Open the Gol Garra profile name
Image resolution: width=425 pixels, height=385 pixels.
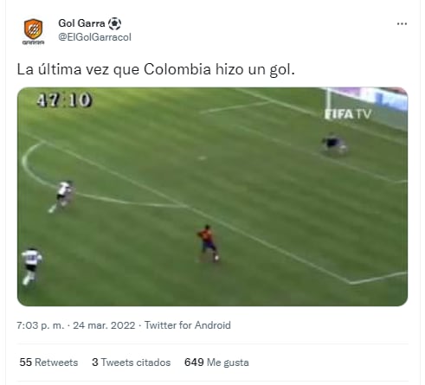tap(81, 23)
